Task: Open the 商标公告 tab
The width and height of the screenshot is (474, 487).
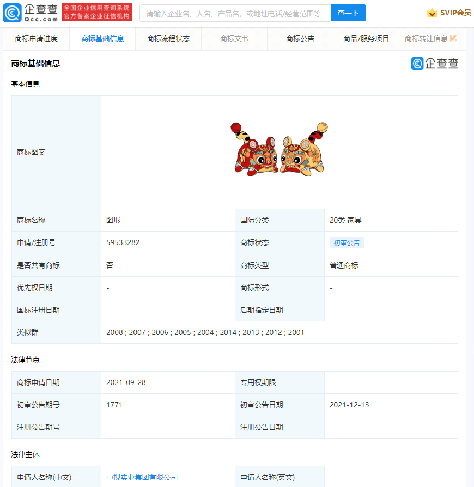Action: coord(300,39)
